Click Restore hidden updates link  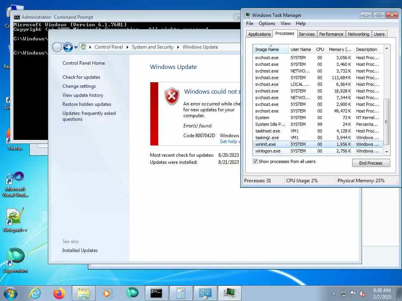87,104
